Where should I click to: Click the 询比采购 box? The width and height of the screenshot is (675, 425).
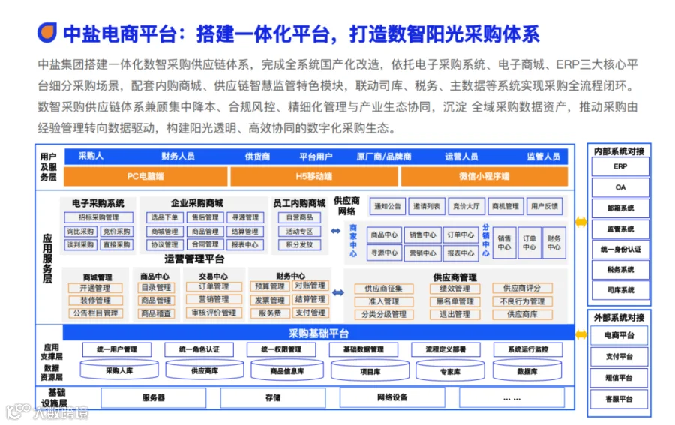point(80,232)
